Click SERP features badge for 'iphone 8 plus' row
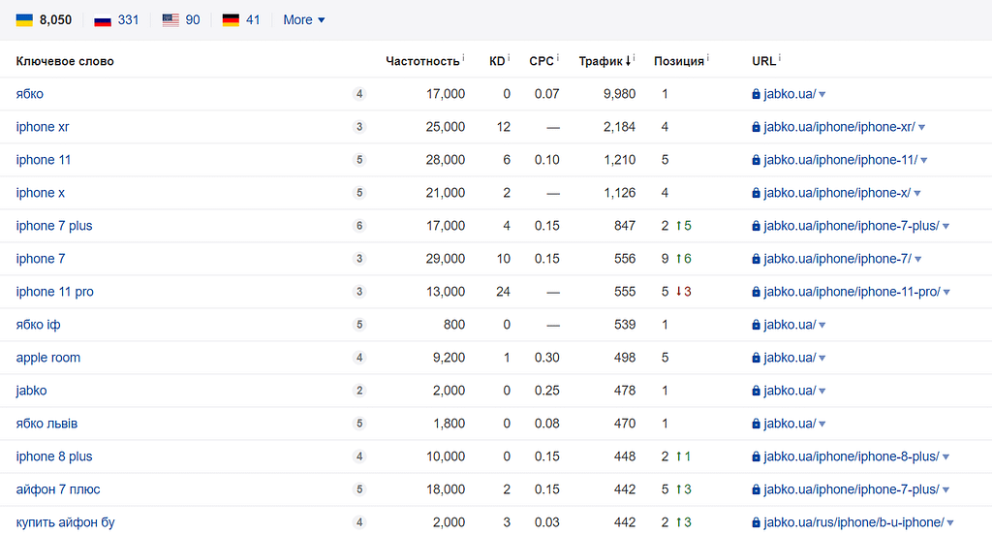Image resolution: width=992 pixels, height=535 pixels. pyautogui.click(x=358, y=456)
